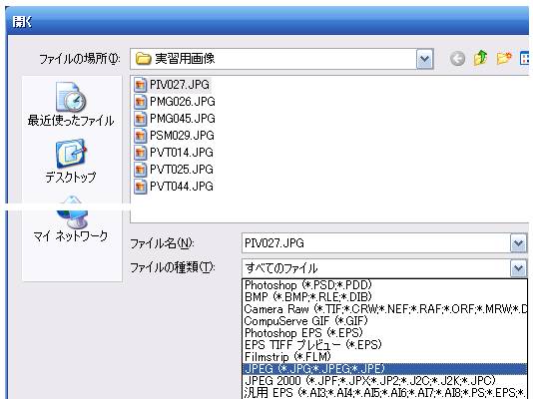The height and width of the screenshot is (399, 533).
Task: Open マイ ネットワーク location
Action: click(71, 219)
